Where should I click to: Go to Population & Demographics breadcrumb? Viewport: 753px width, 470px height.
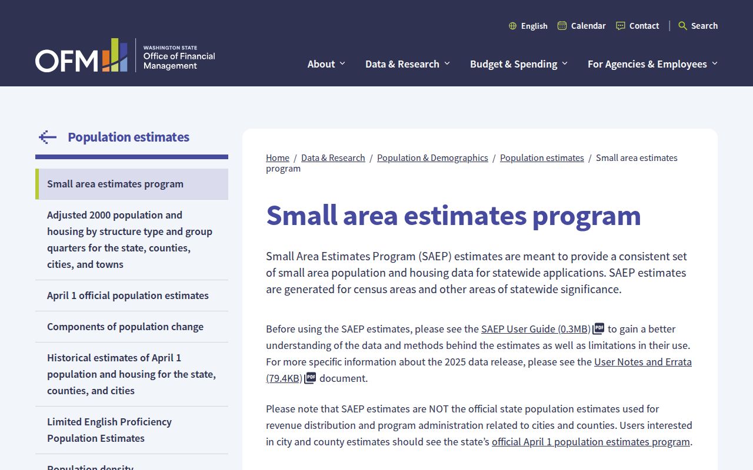(432, 157)
